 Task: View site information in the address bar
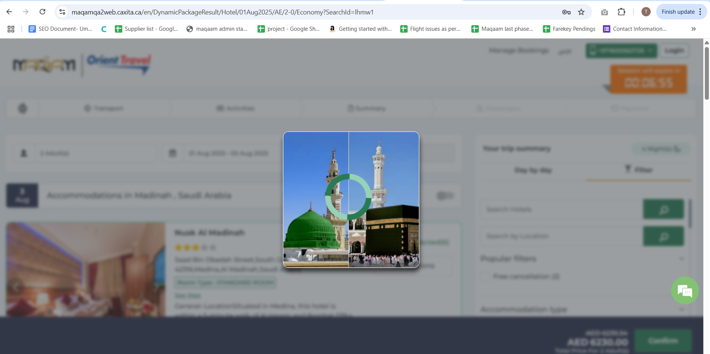62,12
